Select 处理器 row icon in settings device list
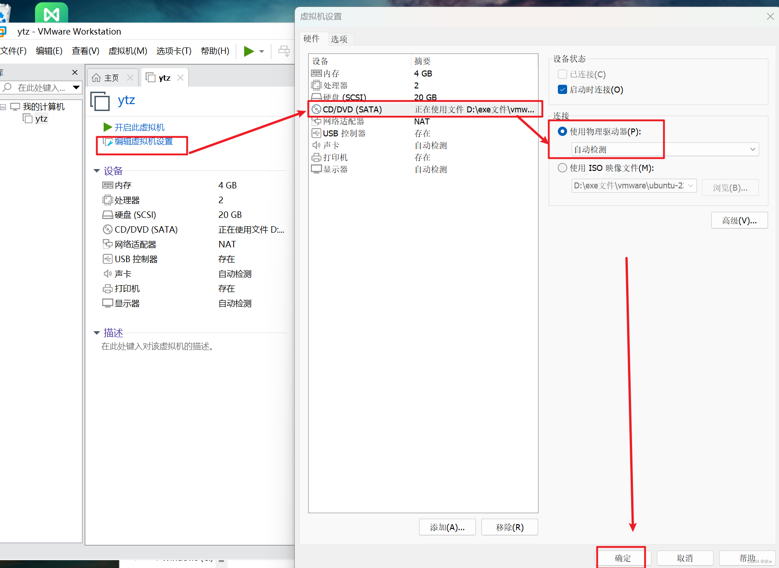Screen dimensions: 779x568 click(316, 85)
